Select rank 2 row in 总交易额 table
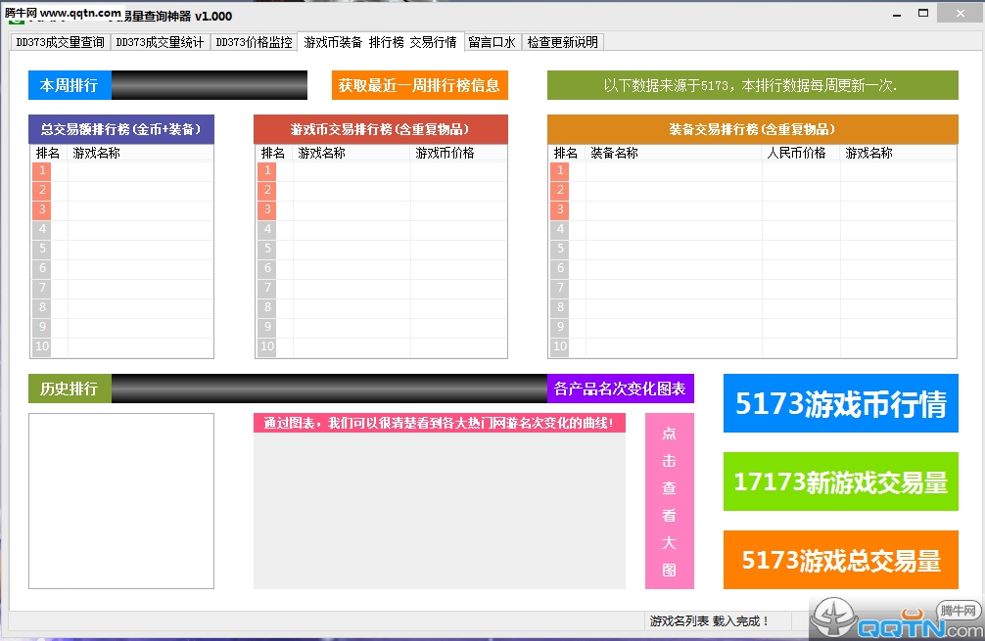The width and height of the screenshot is (985, 641). [121, 190]
